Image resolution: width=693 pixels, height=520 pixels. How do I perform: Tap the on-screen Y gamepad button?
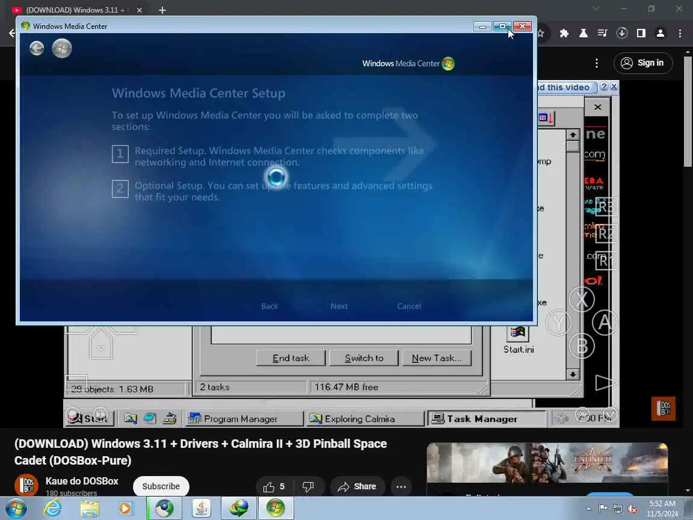[559, 323]
